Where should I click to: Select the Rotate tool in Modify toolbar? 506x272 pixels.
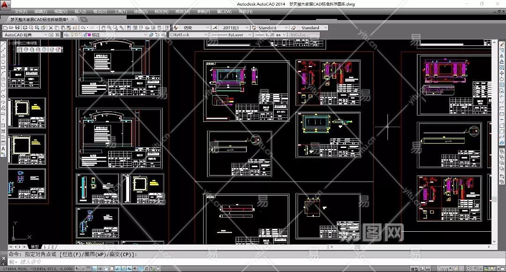(x=502, y=79)
